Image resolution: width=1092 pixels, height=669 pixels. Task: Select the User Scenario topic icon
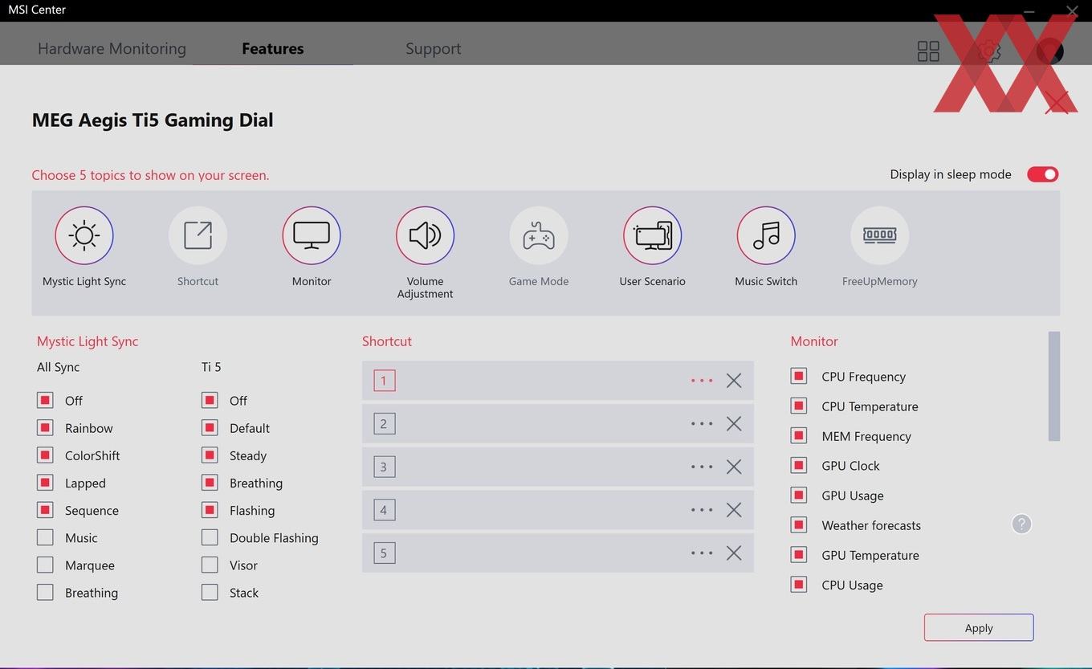[x=652, y=235]
